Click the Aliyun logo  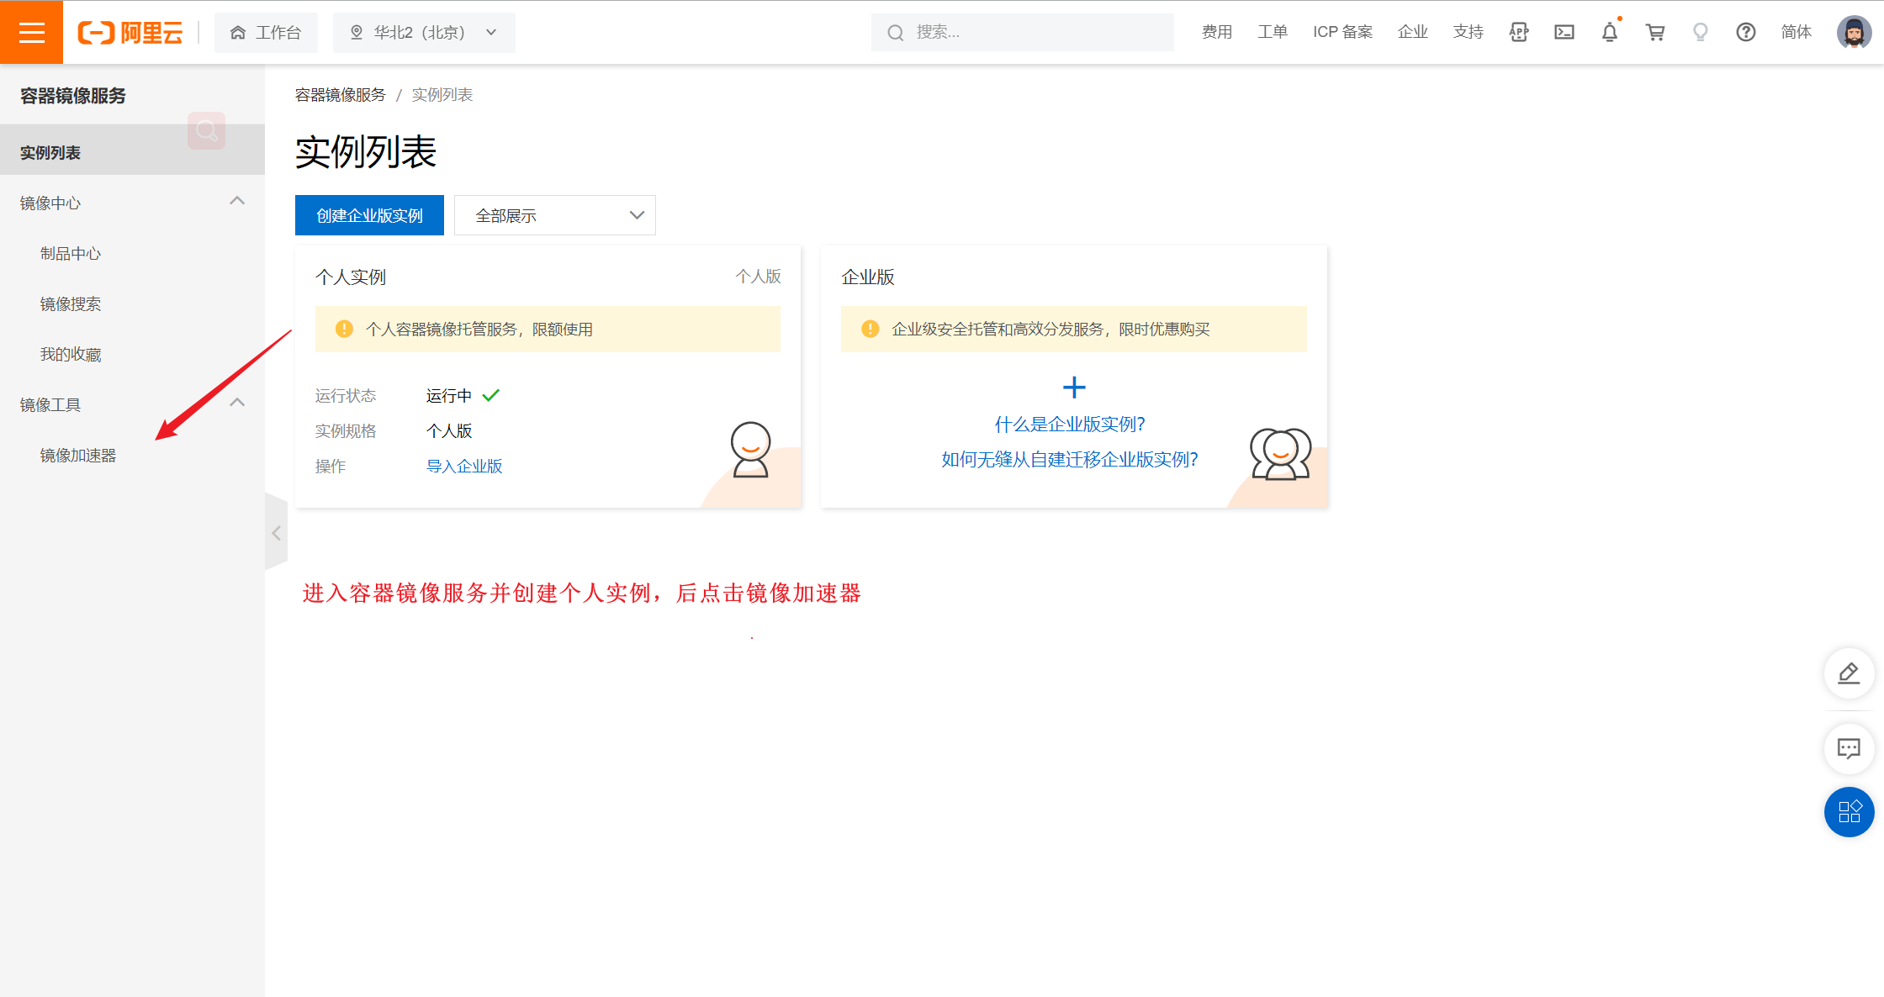point(130,33)
